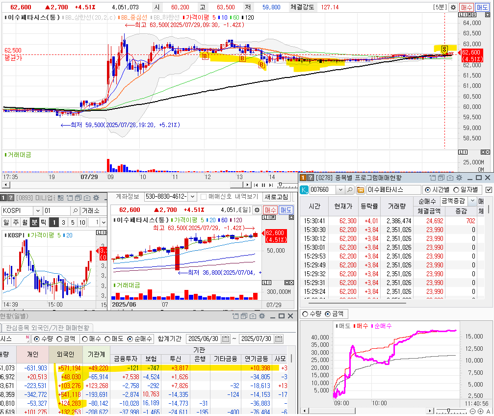
Task: Choose 5-minute interval button
Action: pyautogui.click(x=73, y=223)
